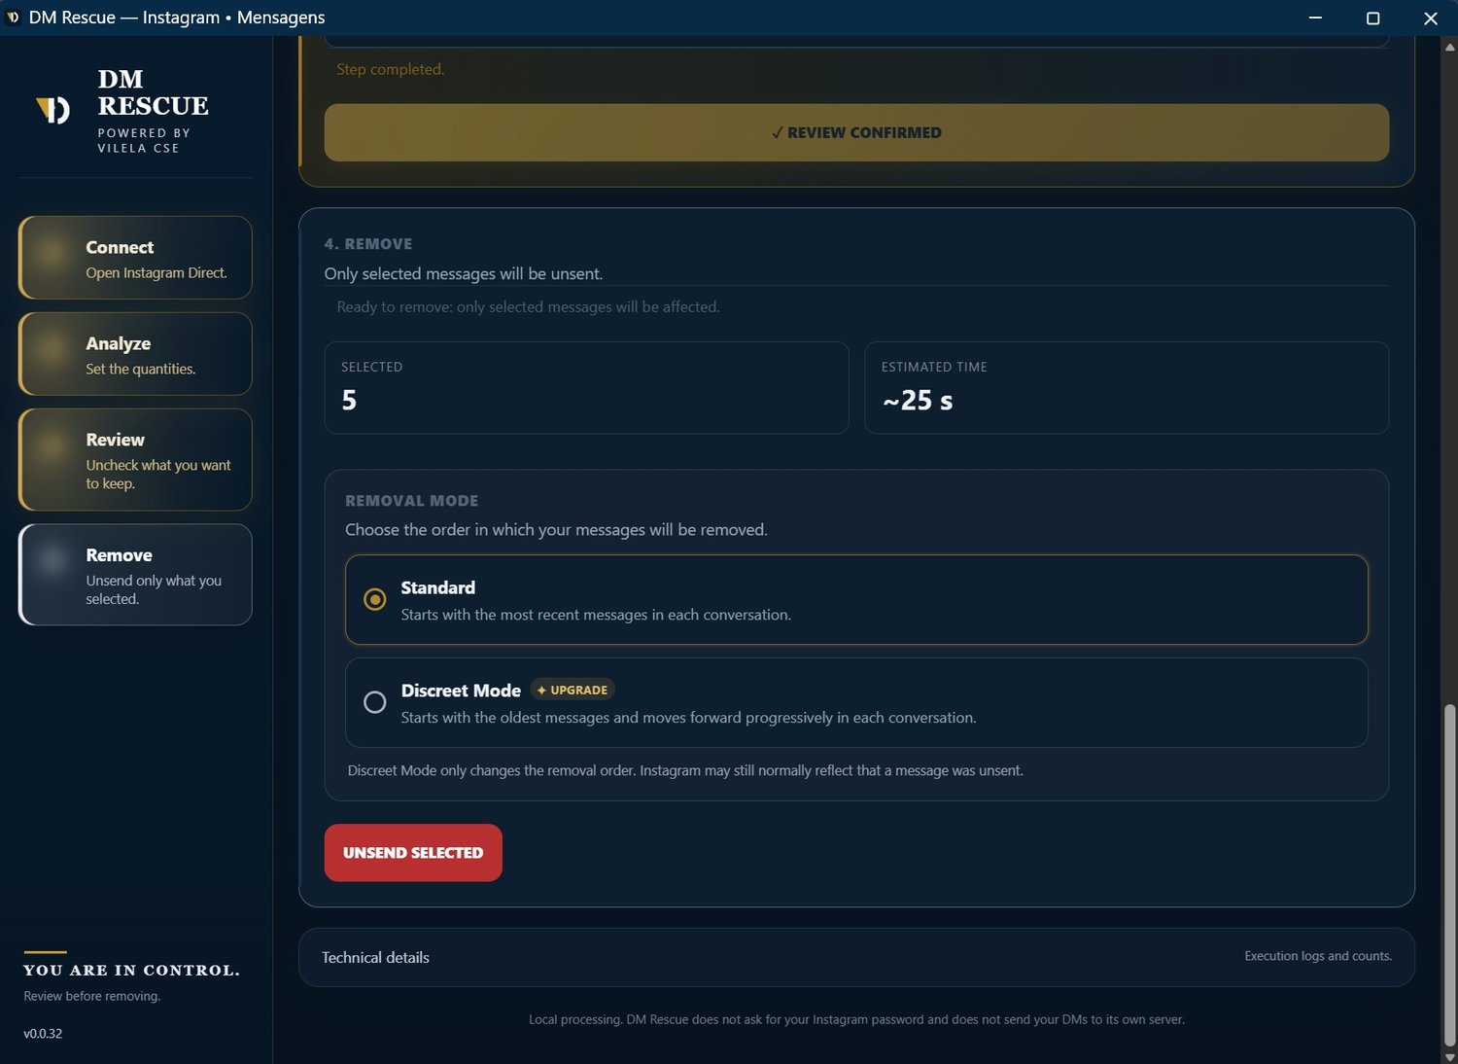The image size is (1458, 1064).
Task: Open Execution logs and counts
Action: [x=1318, y=956]
